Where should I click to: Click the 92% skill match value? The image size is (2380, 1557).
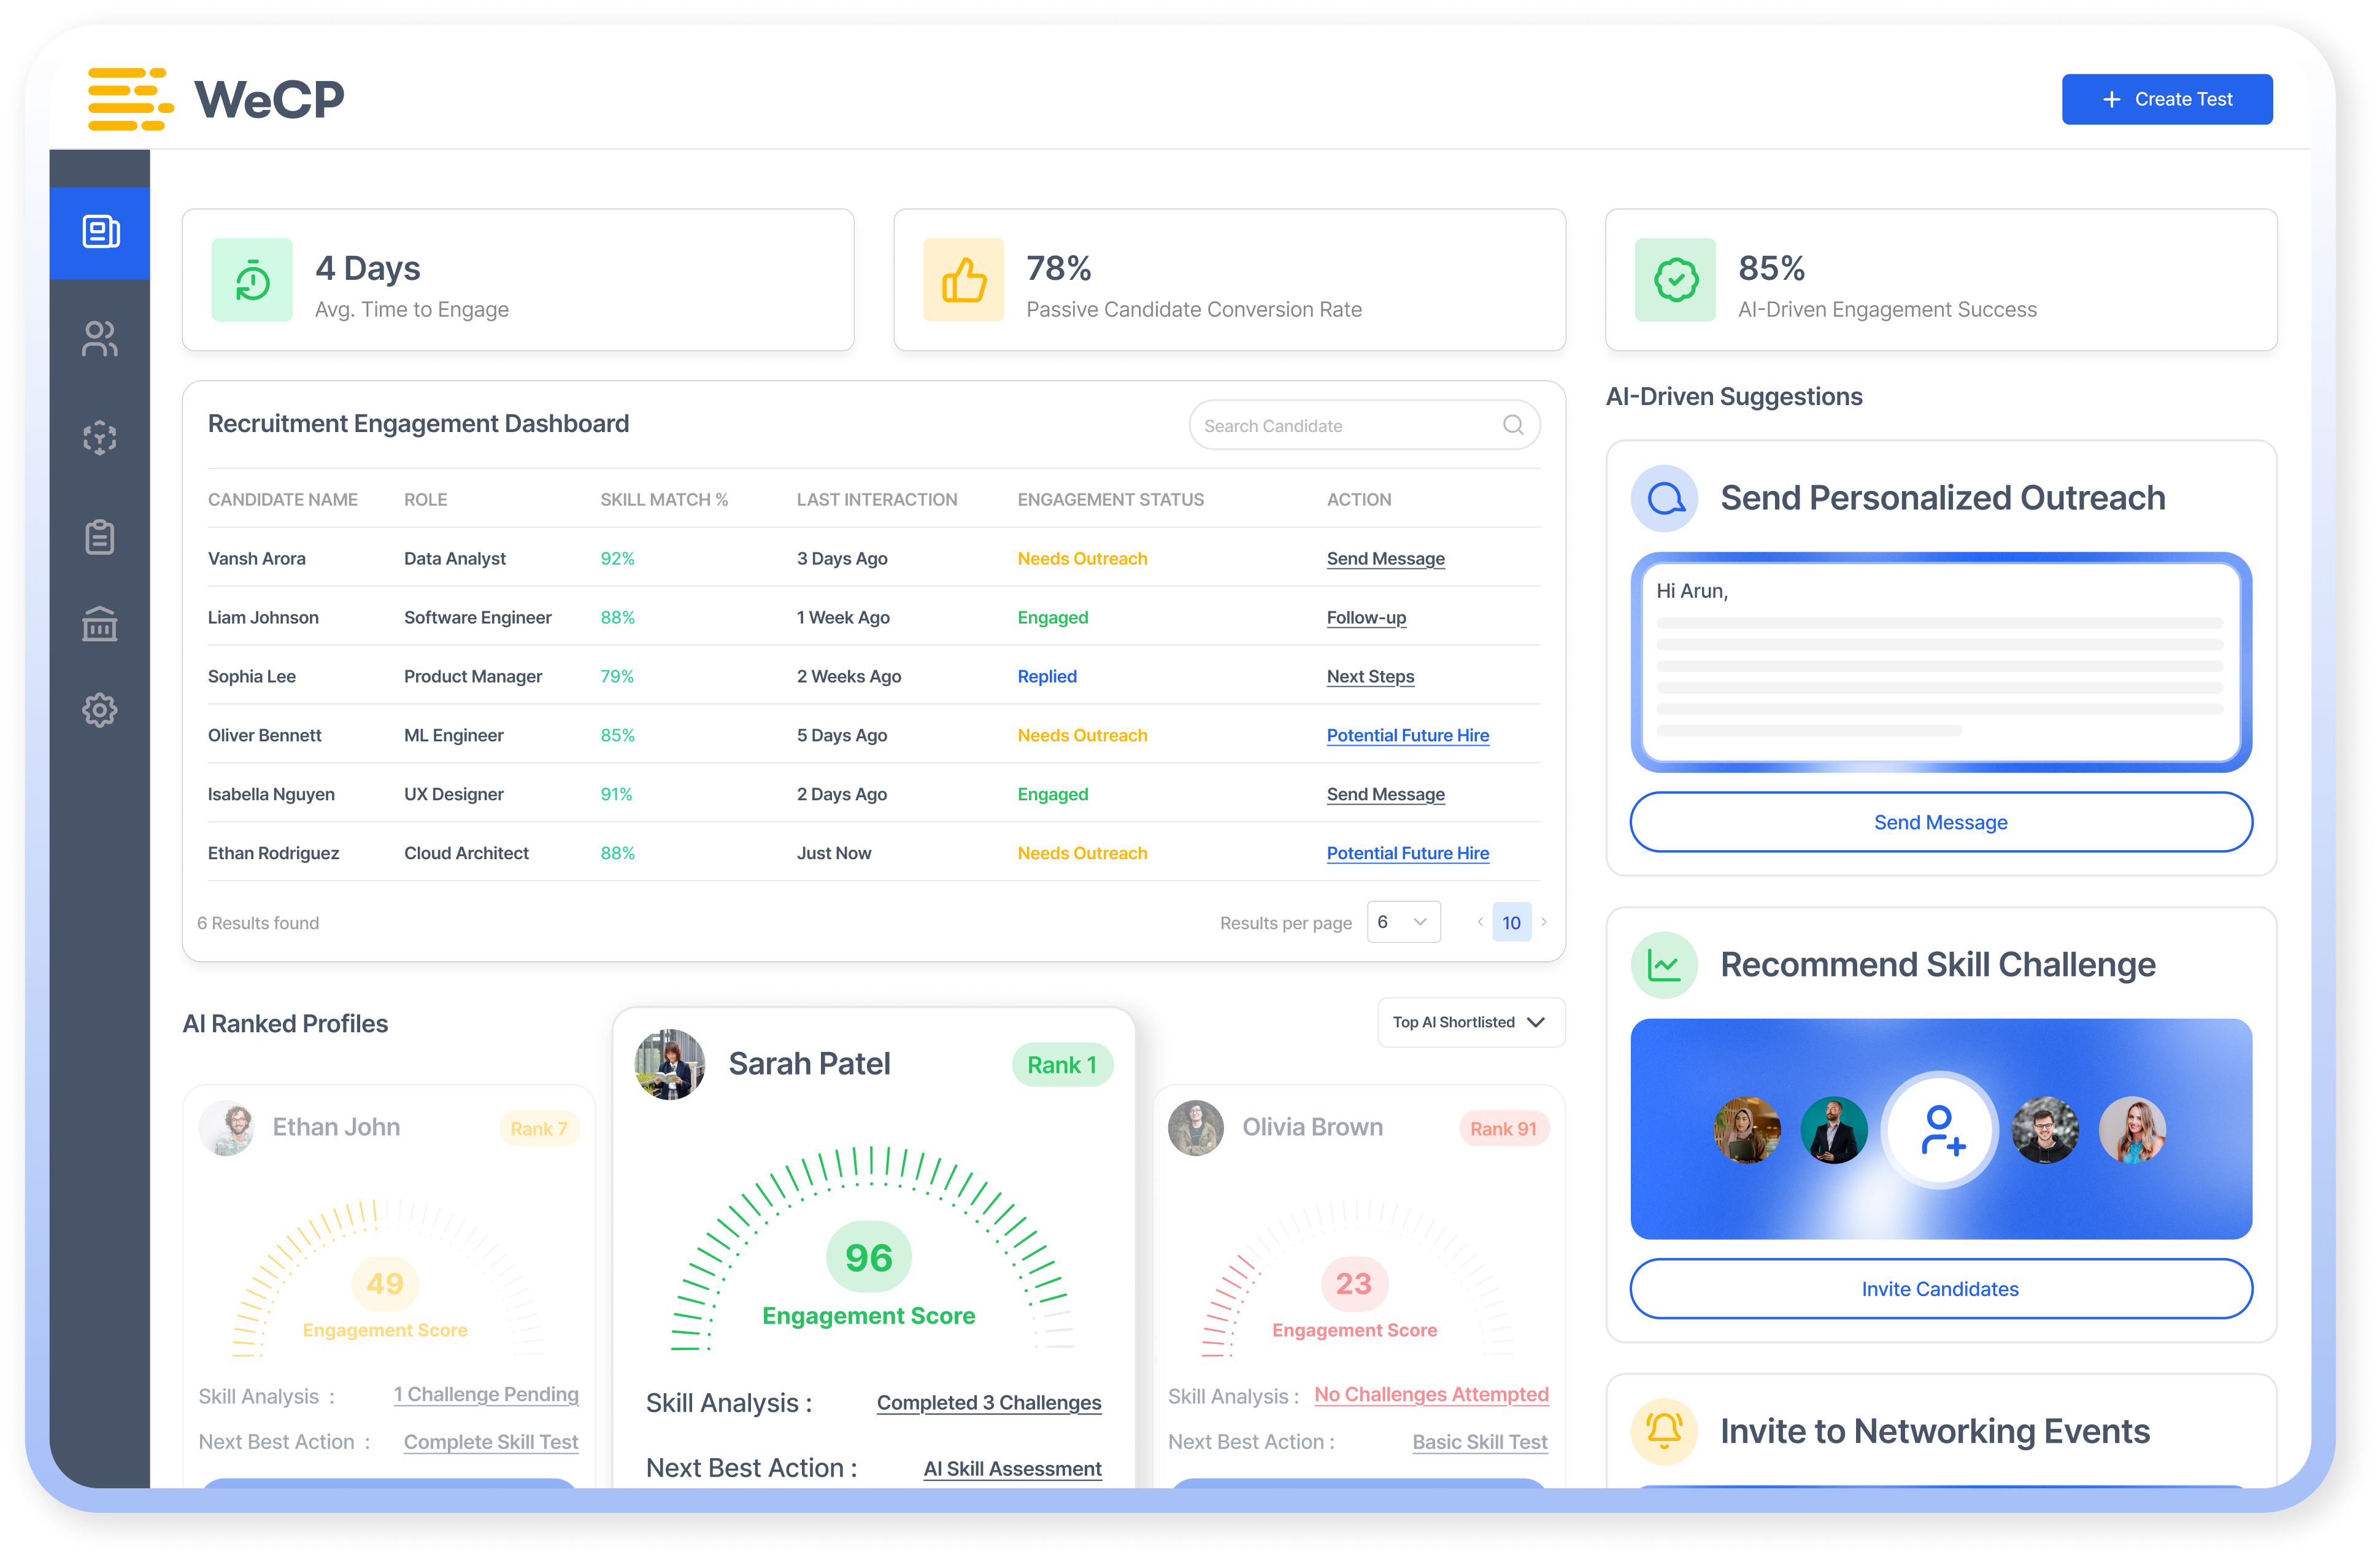coord(617,559)
